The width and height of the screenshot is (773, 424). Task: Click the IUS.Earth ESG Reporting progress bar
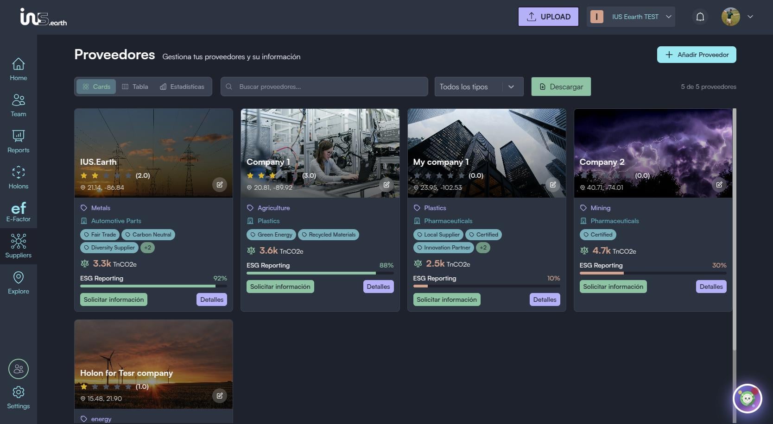pyautogui.click(x=153, y=286)
